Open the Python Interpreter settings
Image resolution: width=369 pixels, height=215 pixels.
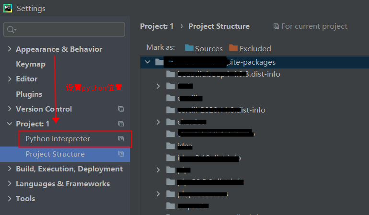pyautogui.click(x=58, y=139)
